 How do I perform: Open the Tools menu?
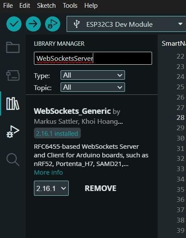[70, 6]
